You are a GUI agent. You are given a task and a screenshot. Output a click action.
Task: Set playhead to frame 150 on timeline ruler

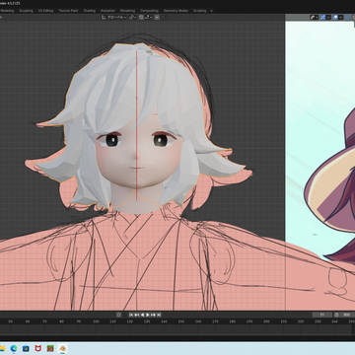(181, 321)
